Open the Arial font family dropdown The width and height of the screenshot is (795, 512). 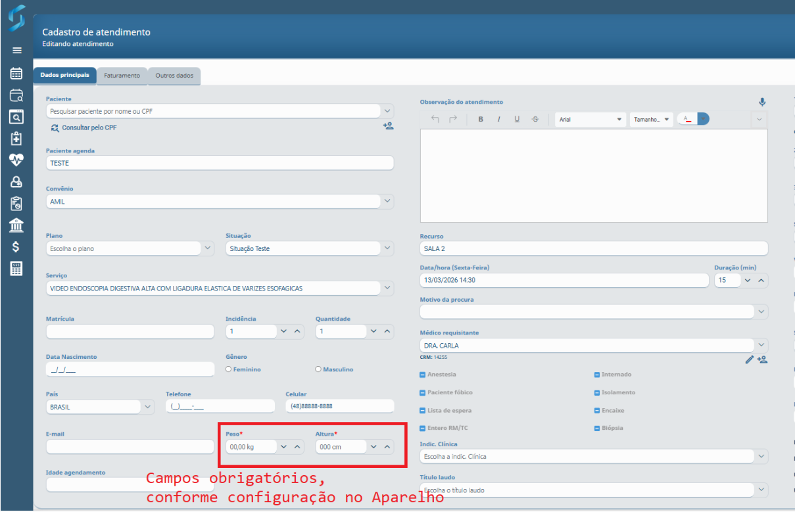(591, 120)
